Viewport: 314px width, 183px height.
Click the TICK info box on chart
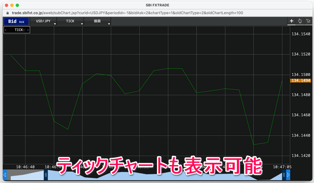pyautogui.click(x=17, y=30)
